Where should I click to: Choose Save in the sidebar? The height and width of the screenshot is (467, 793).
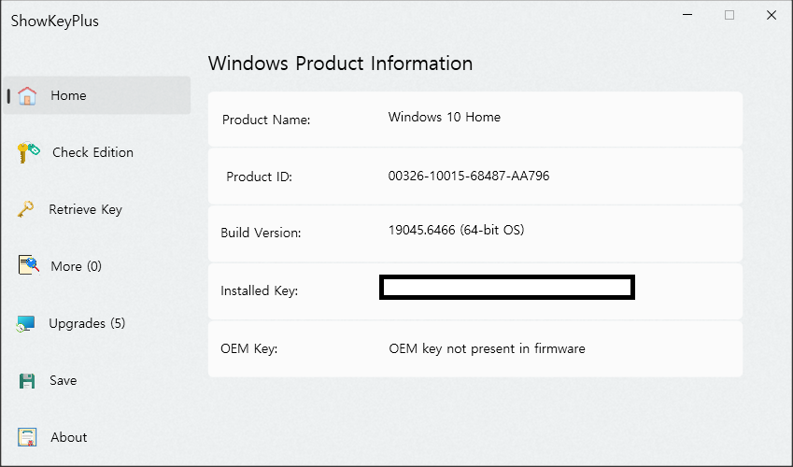coord(64,380)
